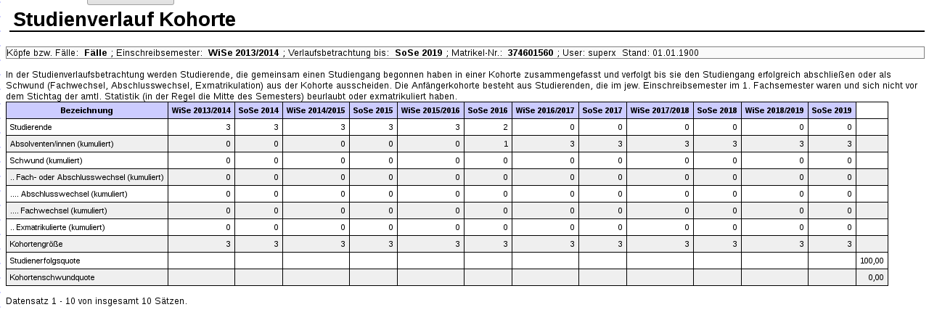Click the SoSe 2016 column header
Image resolution: width=929 pixels, height=315 pixels.
(487, 110)
